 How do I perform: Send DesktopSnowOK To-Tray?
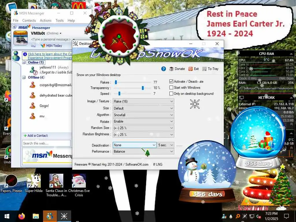(210, 69)
